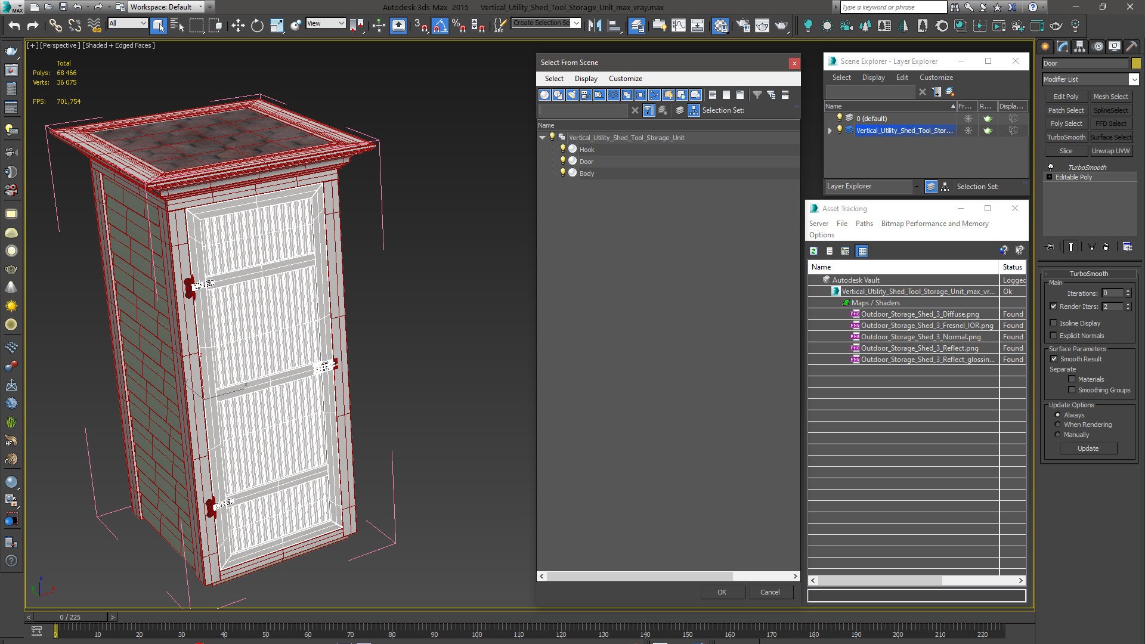Select the When Rendering update option

coord(1057,425)
